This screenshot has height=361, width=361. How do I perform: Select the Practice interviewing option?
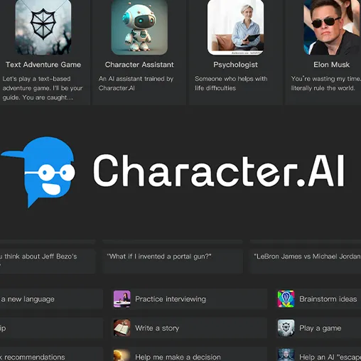click(x=189, y=299)
